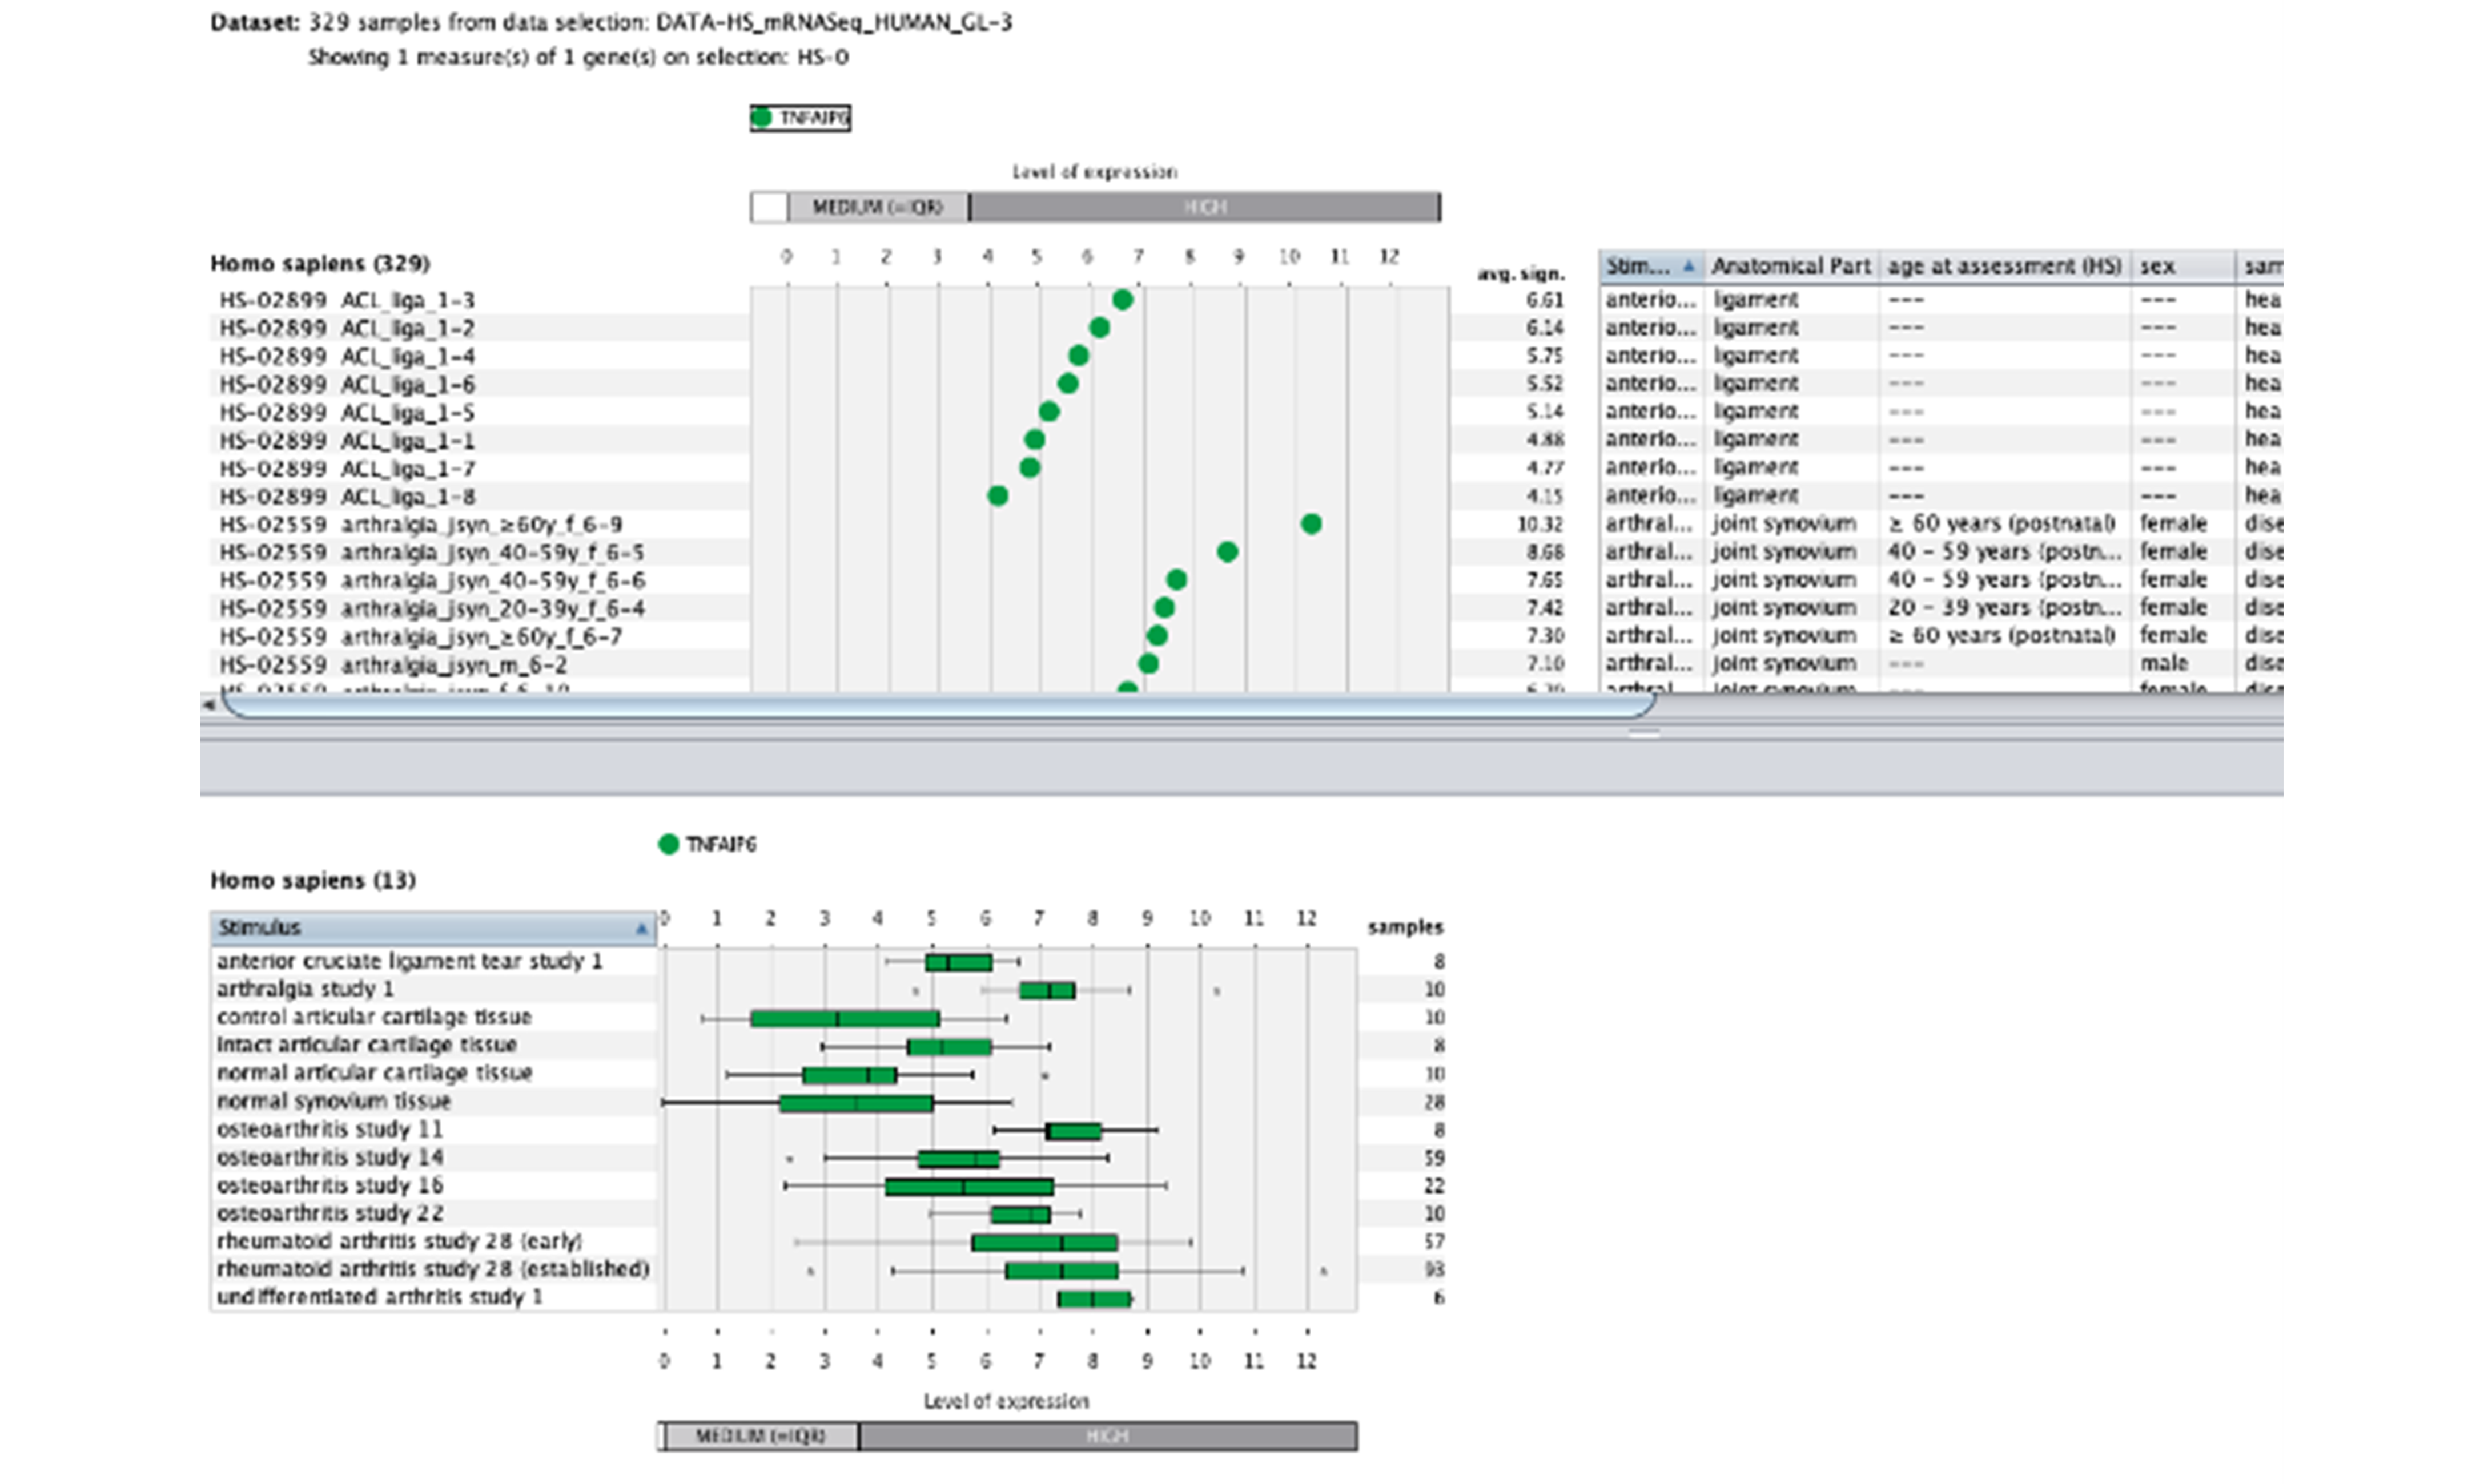Select control articular cartilage tissue row
Viewport: 2484px width, 1484px height.
point(433,1017)
